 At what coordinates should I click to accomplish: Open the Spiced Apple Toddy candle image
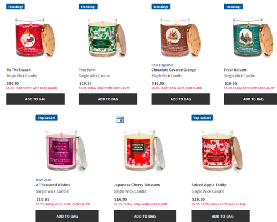(x=222, y=150)
